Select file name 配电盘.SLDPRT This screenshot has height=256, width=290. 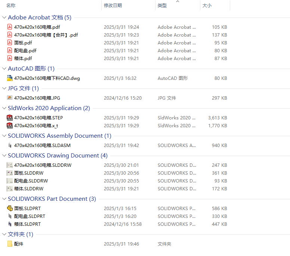click(30, 216)
